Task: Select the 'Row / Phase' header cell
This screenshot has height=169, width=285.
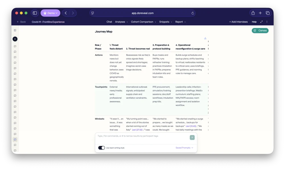Action: coord(98,47)
